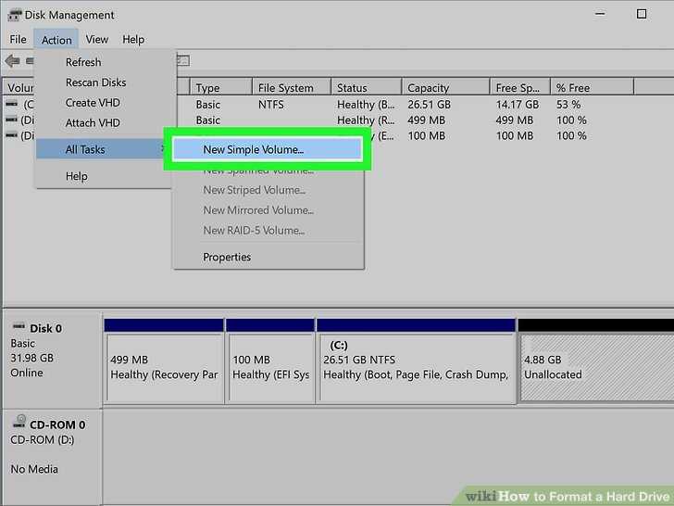Sort by the Status column header
The width and height of the screenshot is (674, 506).
[367, 88]
